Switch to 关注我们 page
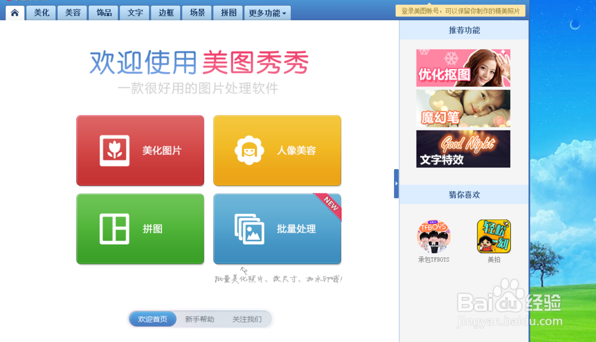Viewport: 596px width, 342px height. (x=247, y=319)
